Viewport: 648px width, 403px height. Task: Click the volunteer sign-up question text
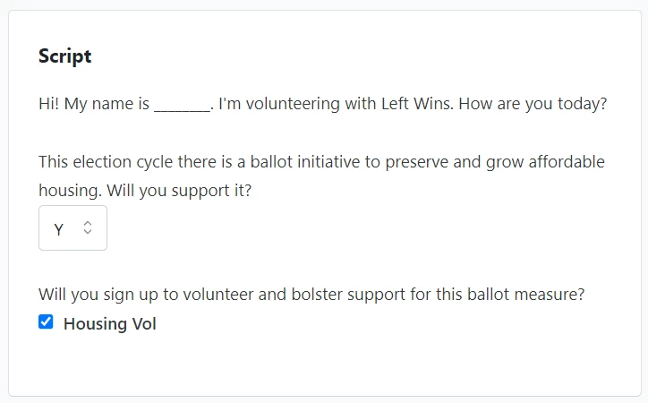[311, 294]
